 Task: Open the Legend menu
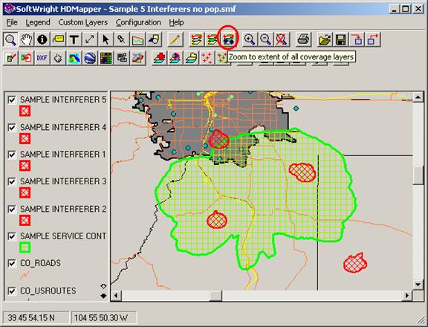click(38, 22)
